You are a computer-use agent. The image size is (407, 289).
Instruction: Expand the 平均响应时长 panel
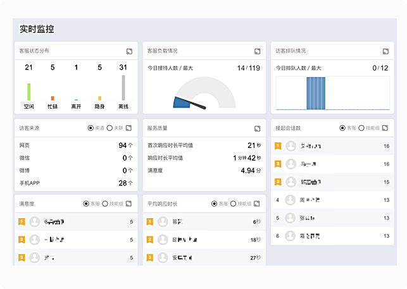click(257, 204)
